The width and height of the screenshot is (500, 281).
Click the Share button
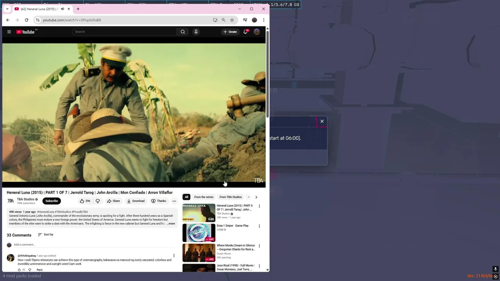(114, 201)
